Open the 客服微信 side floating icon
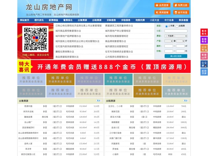This screenshot has height=156, width=208. tap(204, 40)
